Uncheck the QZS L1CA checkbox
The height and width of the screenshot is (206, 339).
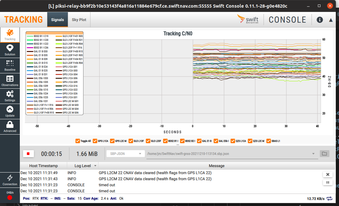(233, 141)
